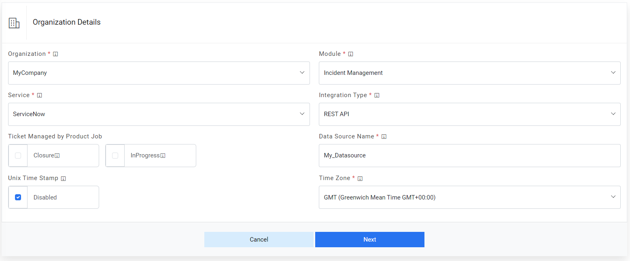Viewport: 630px width, 261px height.
Task: Click info icon beside Organization label
Action: click(55, 54)
